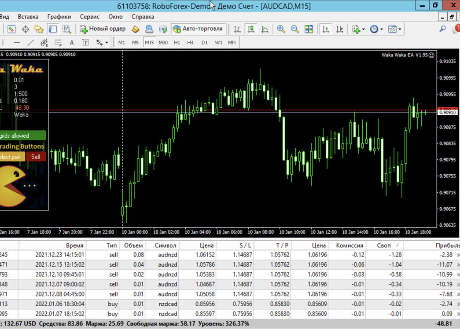Toggle chart shift icon
Screen dimensions: 460x330
click(339, 29)
